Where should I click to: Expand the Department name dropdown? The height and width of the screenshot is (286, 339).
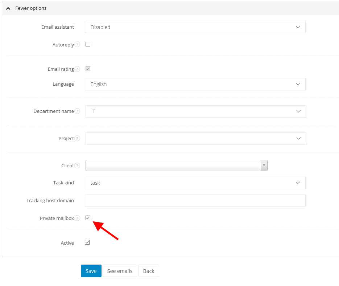pos(196,111)
